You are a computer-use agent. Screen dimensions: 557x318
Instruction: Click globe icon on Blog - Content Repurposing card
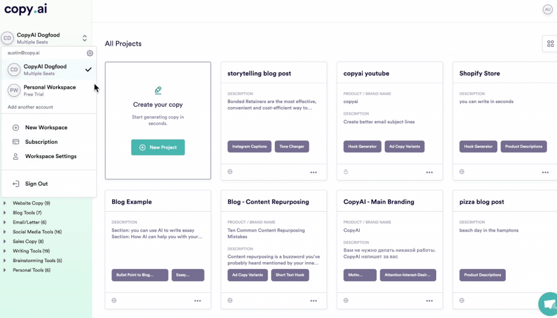(x=230, y=300)
